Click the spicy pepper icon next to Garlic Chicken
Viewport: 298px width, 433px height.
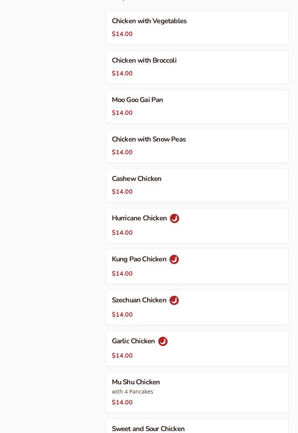pos(163,341)
